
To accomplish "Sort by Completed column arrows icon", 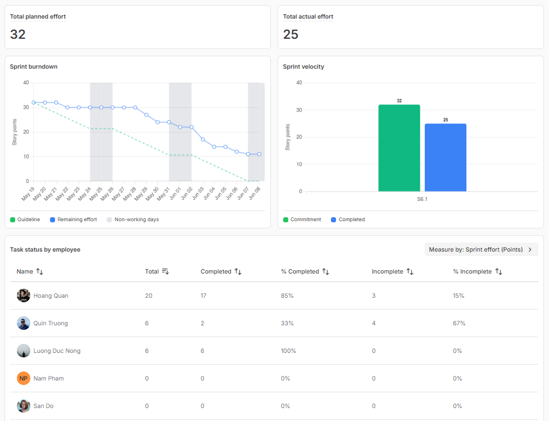I will (x=238, y=272).
